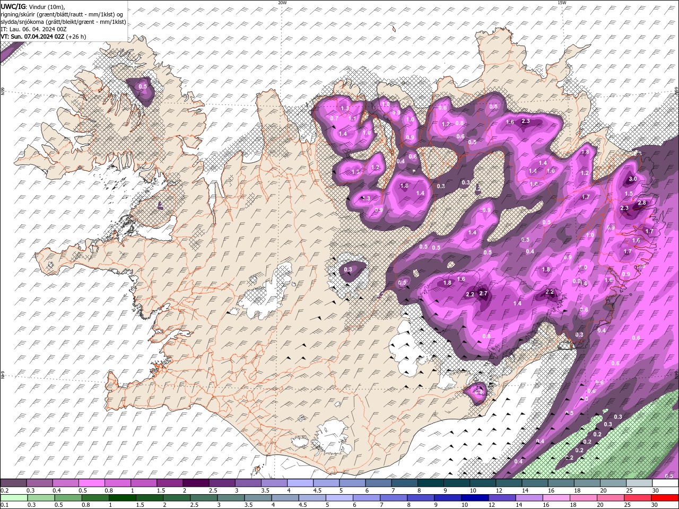Image resolution: width=679 pixels, height=509 pixels.
Task: Click the 'slydda/snjókoma' legend description line
Action: coord(63,22)
